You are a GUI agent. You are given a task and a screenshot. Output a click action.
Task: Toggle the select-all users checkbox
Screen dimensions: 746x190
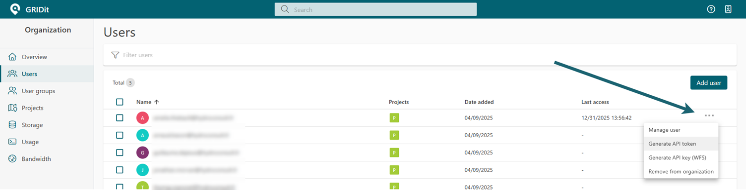pyautogui.click(x=120, y=102)
